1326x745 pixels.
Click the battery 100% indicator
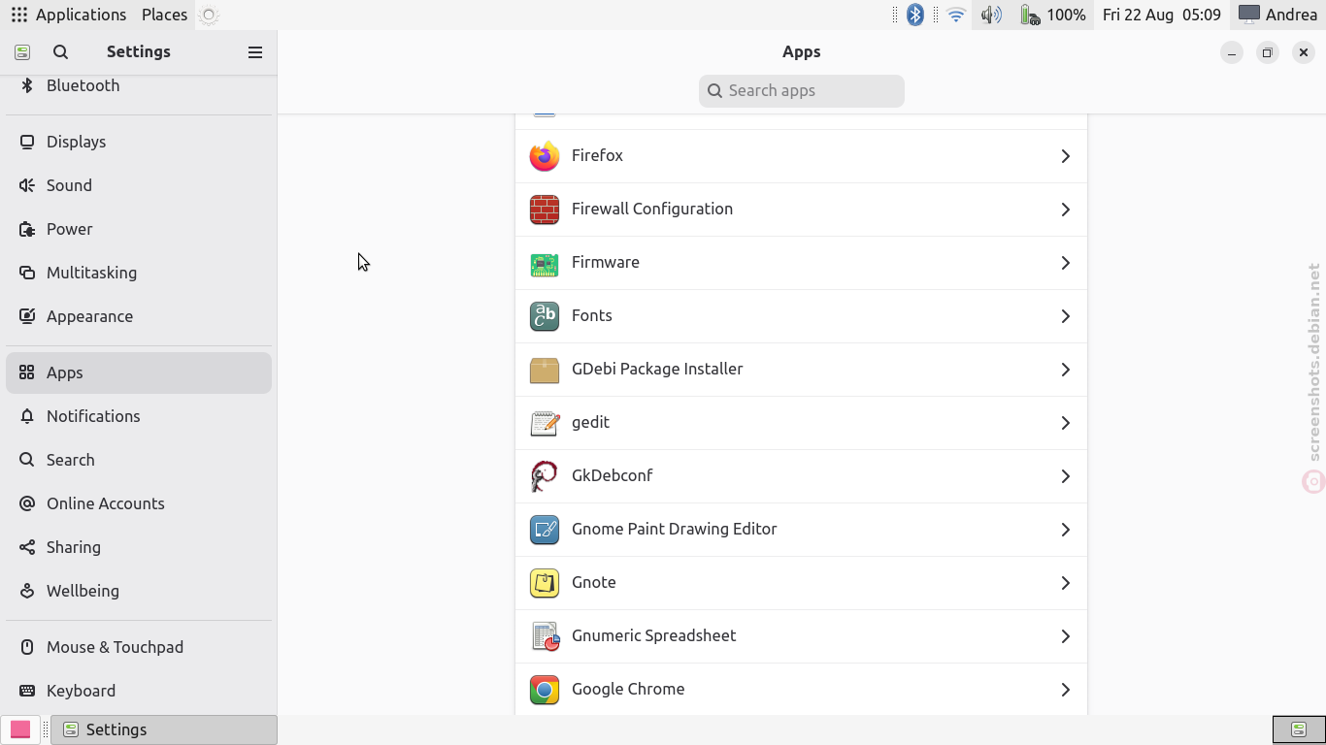[1053, 15]
